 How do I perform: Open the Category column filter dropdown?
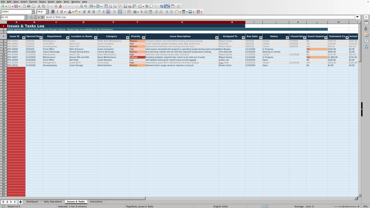pyautogui.click(x=127, y=38)
